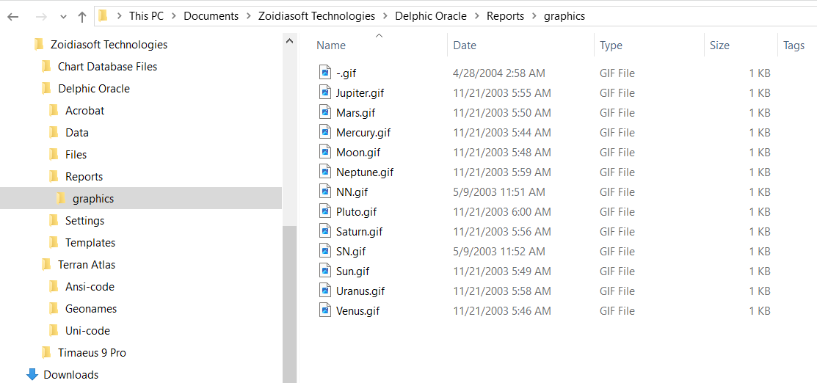Open the Reports folder in tree

84,177
